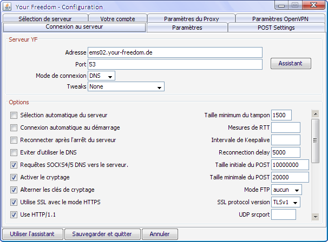
Task: Click the Assistant button
Action: click(291, 64)
